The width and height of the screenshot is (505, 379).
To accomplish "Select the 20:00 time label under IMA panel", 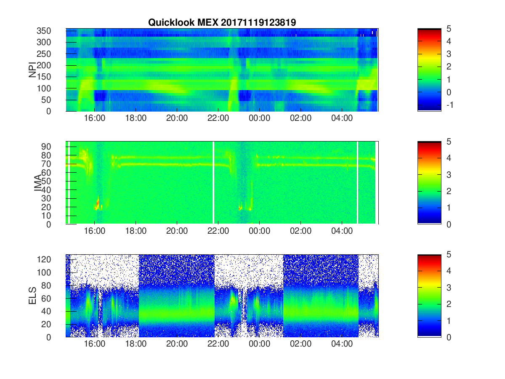I will click(x=177, y=232).
